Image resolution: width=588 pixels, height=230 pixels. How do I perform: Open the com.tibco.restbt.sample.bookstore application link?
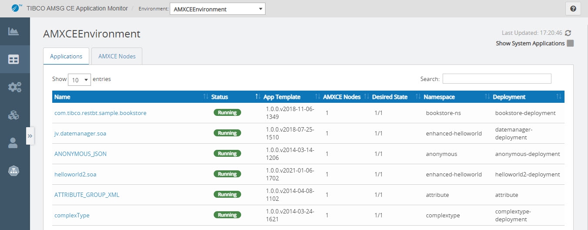click(x=100, y=113)
